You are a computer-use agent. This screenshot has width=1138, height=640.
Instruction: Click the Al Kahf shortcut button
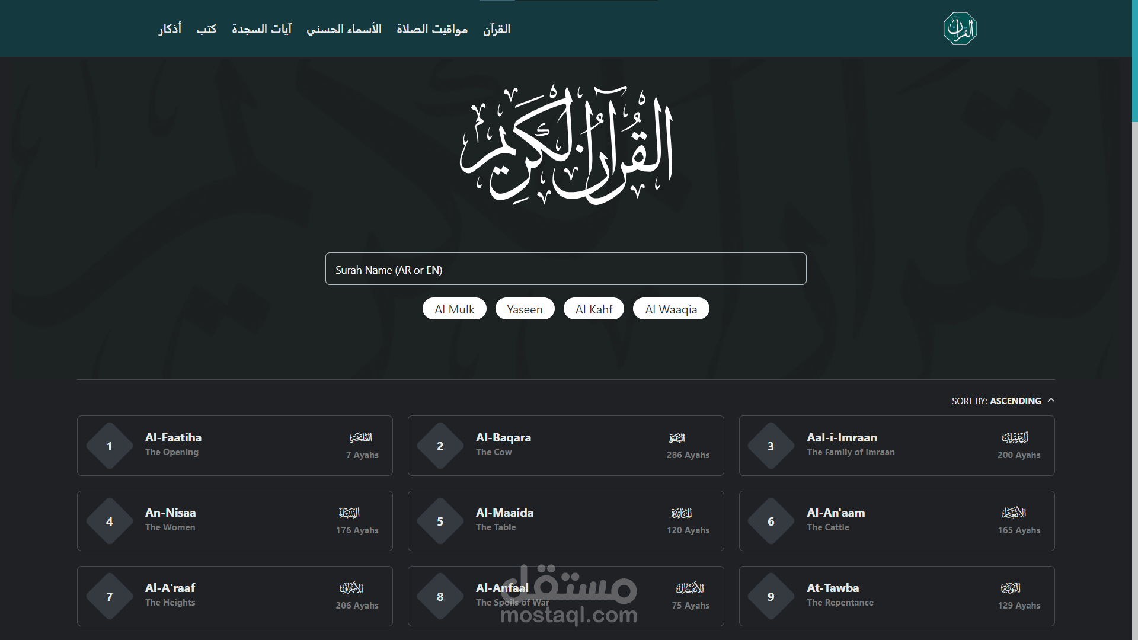[593, 309]
